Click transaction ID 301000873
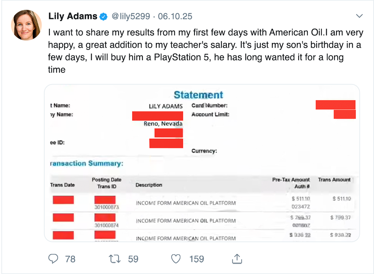 tap(107, 207)
